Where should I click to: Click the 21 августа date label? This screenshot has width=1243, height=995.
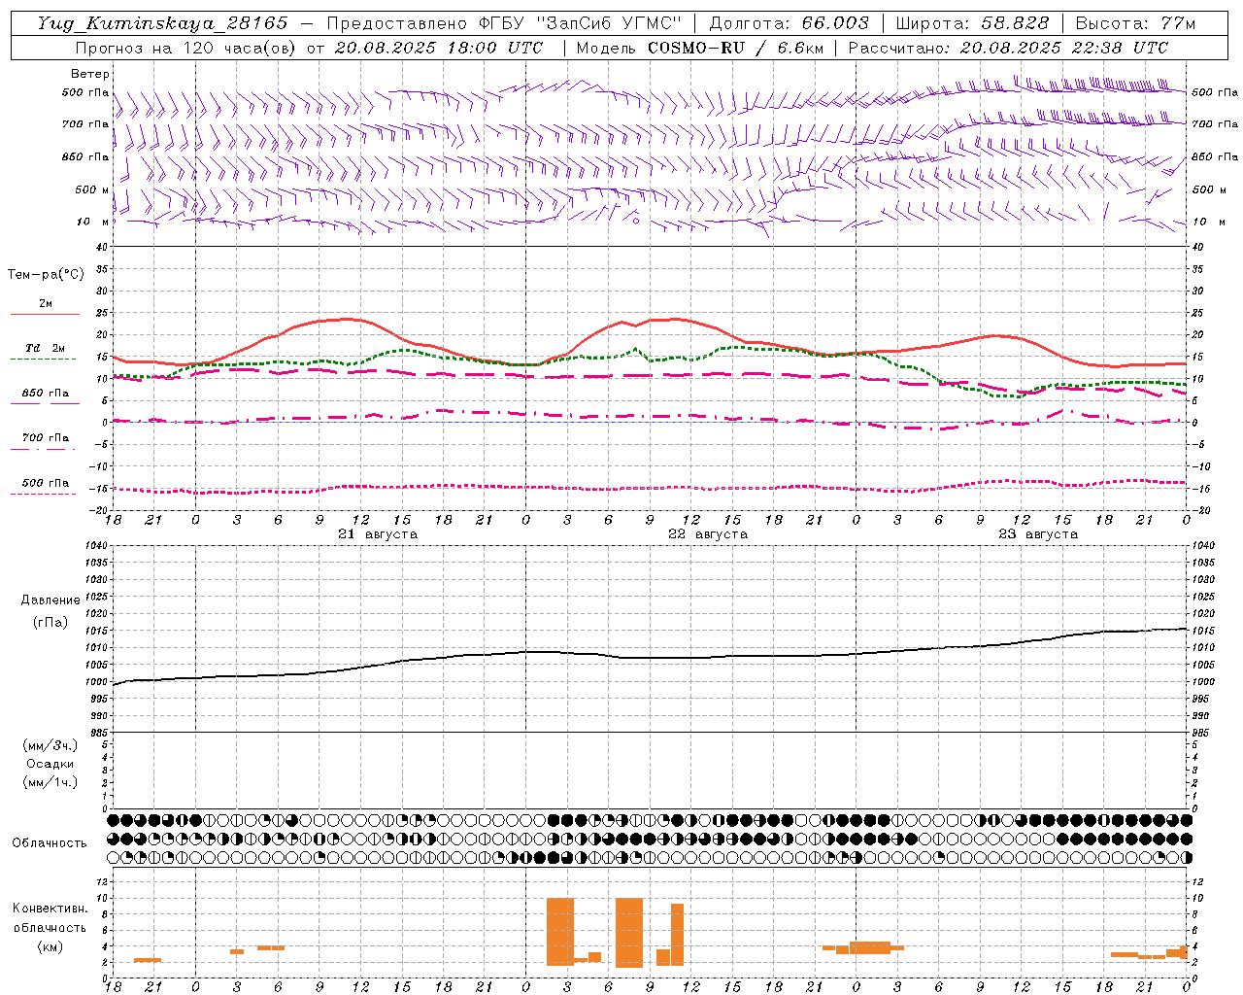point(378,534)
